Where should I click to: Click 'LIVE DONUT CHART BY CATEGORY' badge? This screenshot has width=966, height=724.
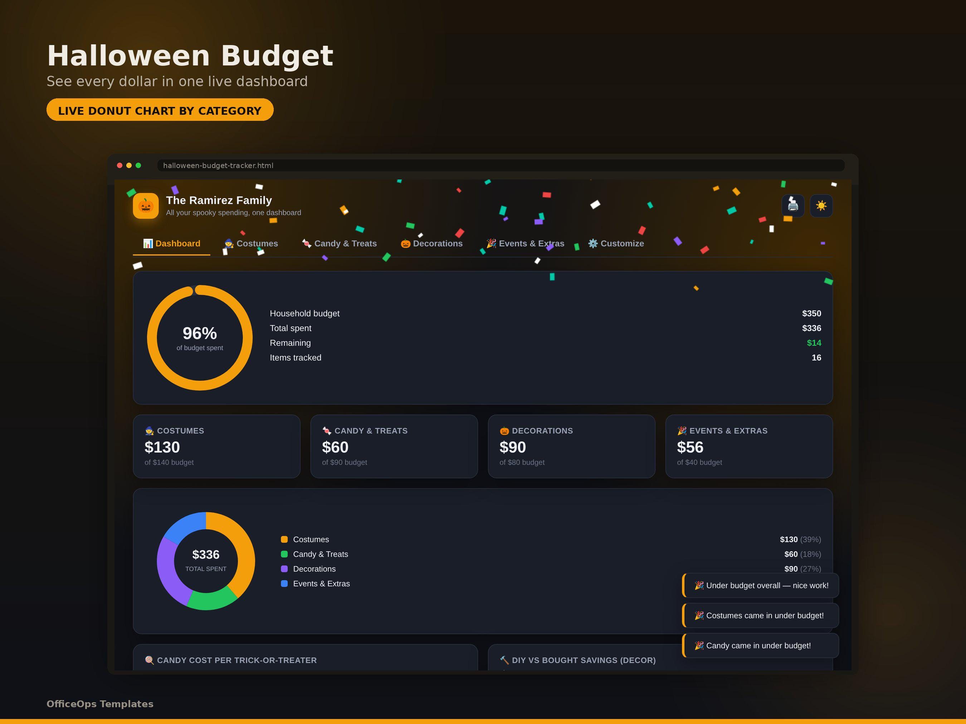(x=160, y=110)
